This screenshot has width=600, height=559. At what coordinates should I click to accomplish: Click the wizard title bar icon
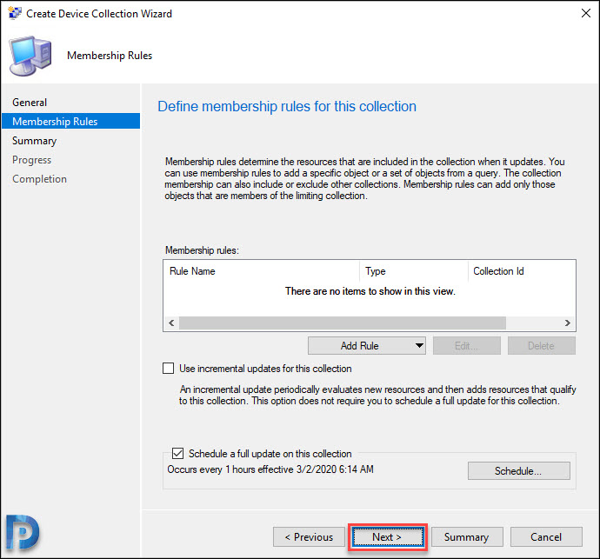coord(15,13)
